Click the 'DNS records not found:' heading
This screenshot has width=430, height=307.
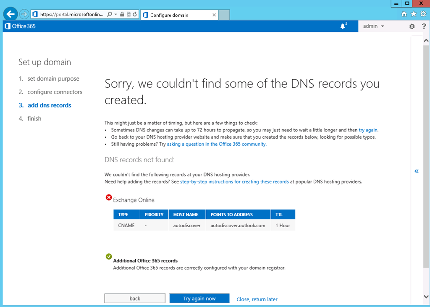139,160
